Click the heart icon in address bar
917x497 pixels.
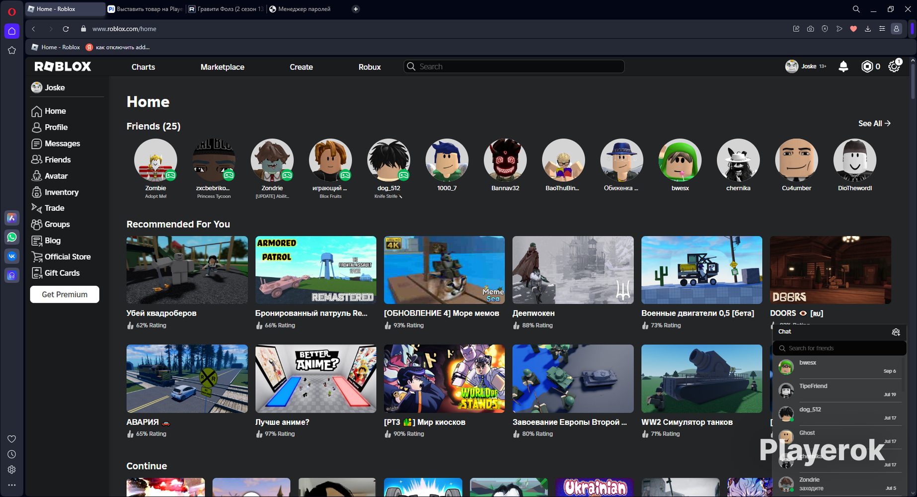853,29
